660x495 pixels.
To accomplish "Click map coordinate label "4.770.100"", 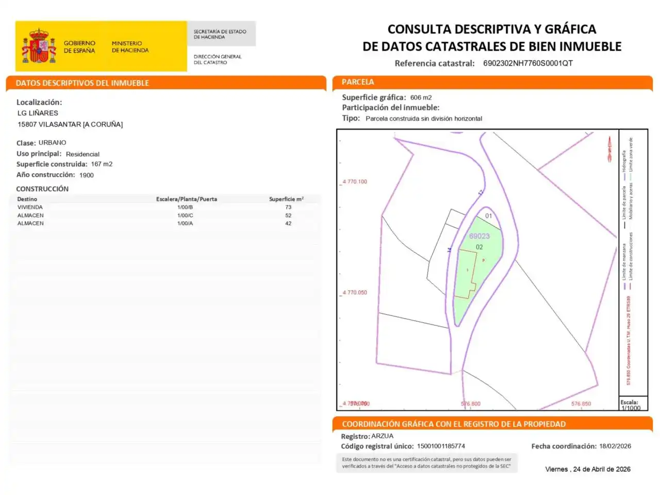I will pos(355,181).
